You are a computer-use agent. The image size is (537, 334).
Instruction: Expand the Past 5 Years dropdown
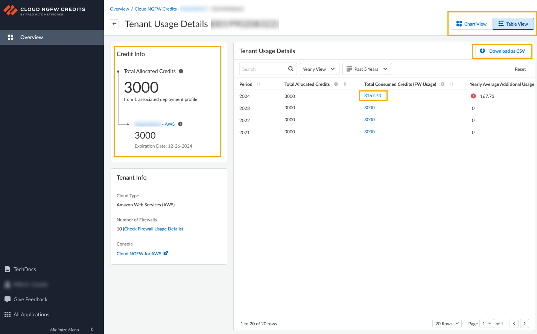[x=367, y=69]
